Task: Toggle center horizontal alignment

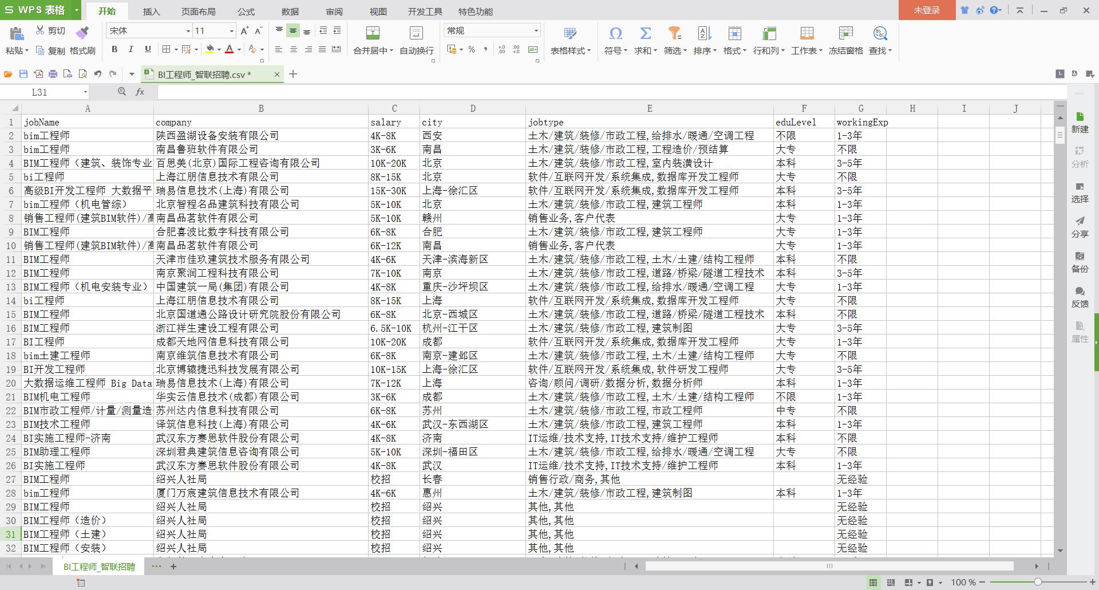Action: click(293, 50)
